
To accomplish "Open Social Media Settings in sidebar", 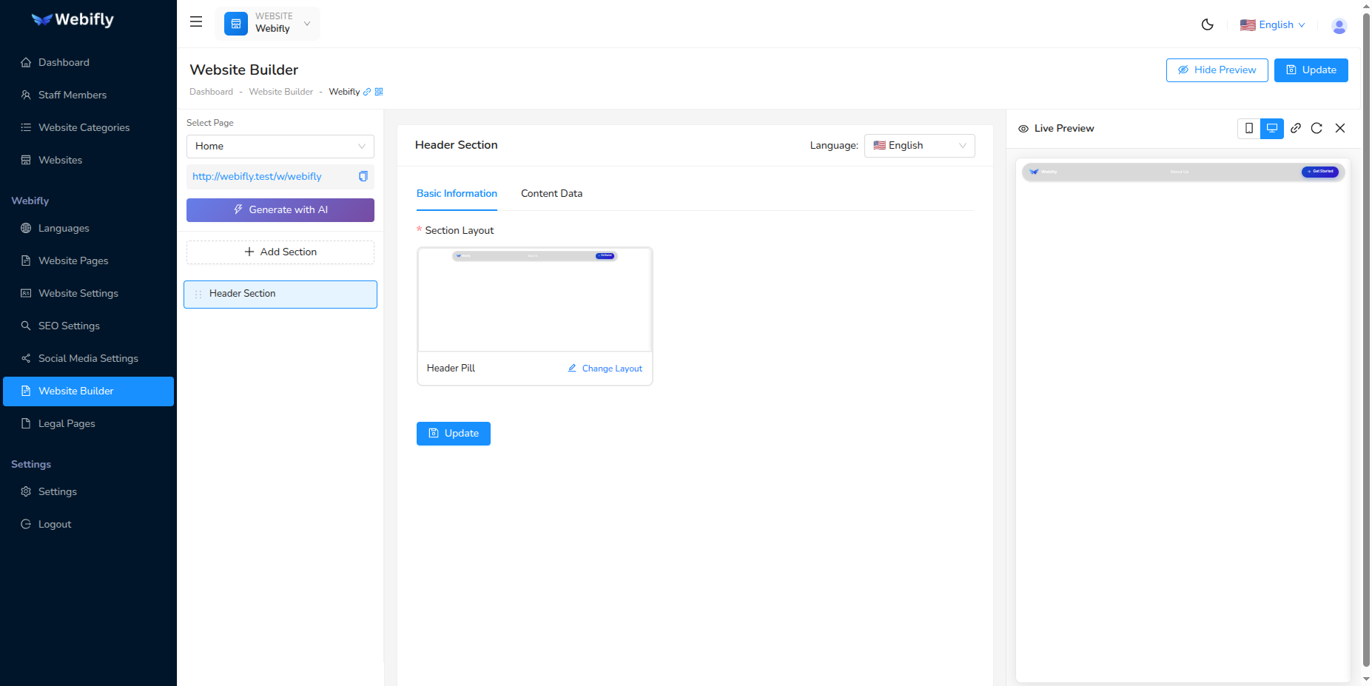I will pos(88,358).
